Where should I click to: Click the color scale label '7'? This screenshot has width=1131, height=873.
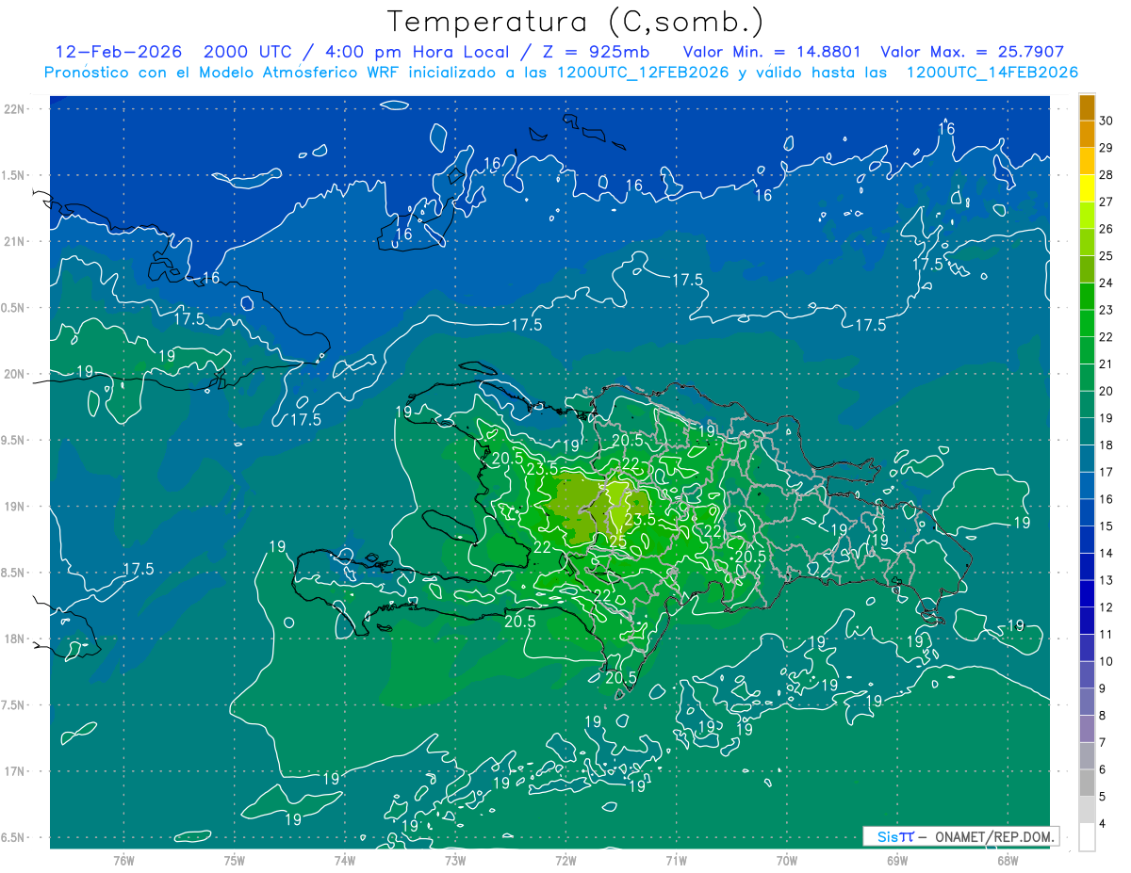pyautogui.click(x=1103, y=742)
